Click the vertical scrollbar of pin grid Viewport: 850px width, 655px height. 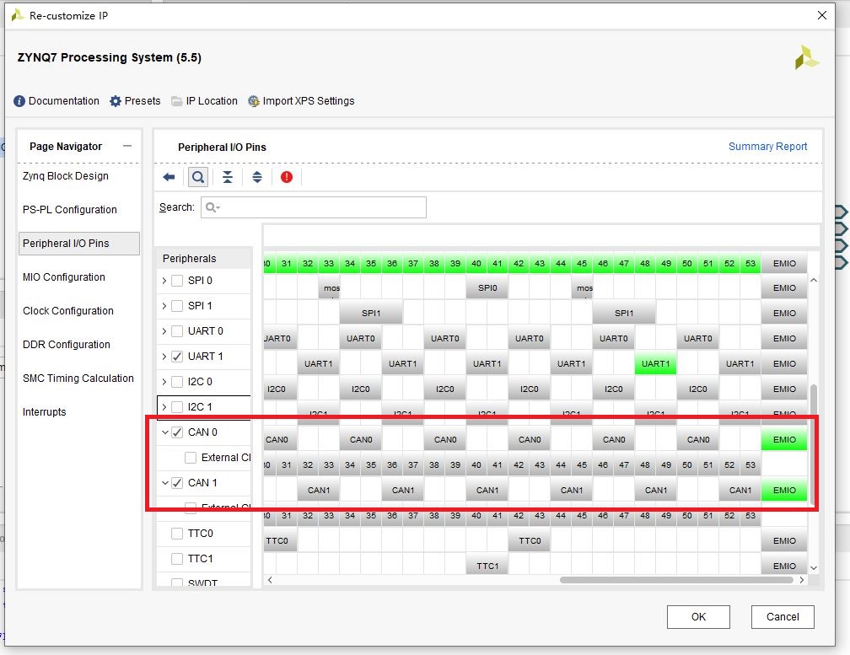[x=813, y=444]
